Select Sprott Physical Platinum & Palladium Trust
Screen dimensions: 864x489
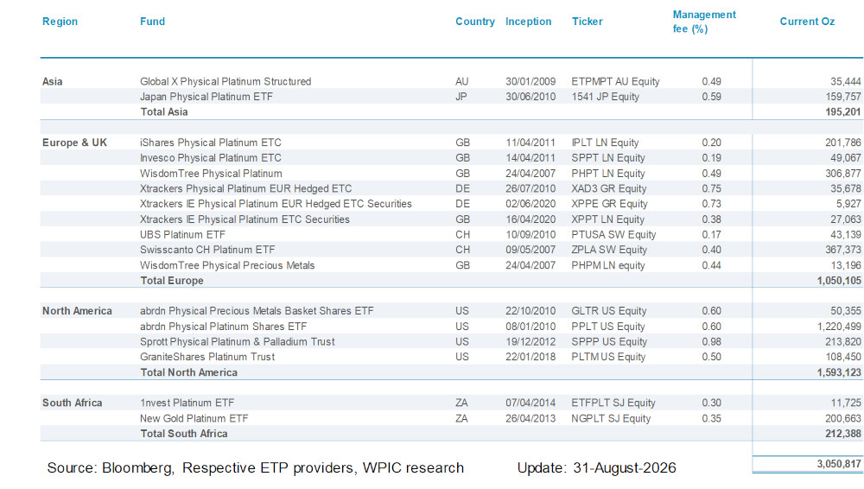pyautogui.click(x=237, y=342)
